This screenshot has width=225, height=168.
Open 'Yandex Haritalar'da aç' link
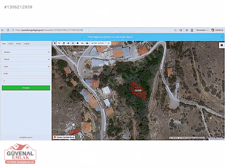click(64, 137)
